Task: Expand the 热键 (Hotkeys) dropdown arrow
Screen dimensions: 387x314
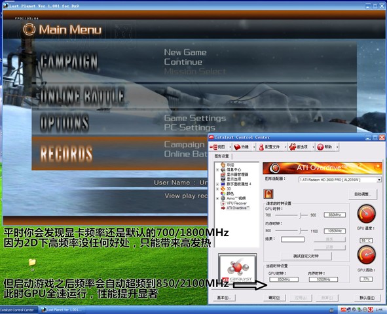Action: (254, 147)
